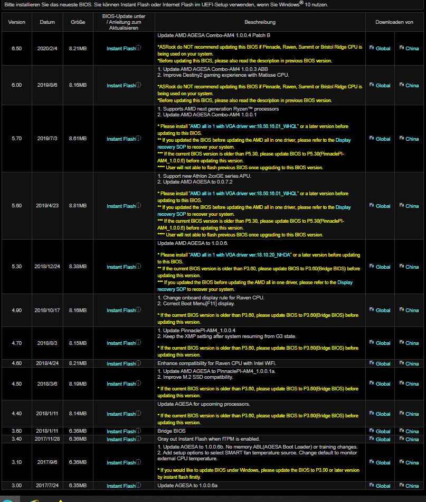Click the Instant Flash info icon for version 4.50

[138, 383]
